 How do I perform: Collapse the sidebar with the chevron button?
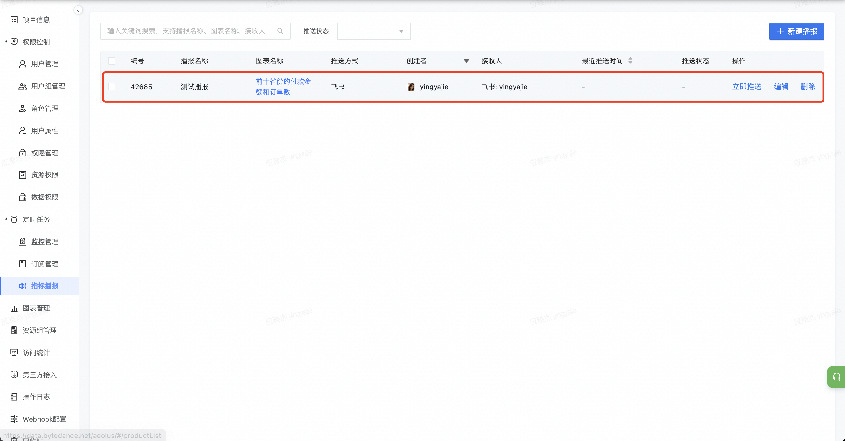[78, 10]
